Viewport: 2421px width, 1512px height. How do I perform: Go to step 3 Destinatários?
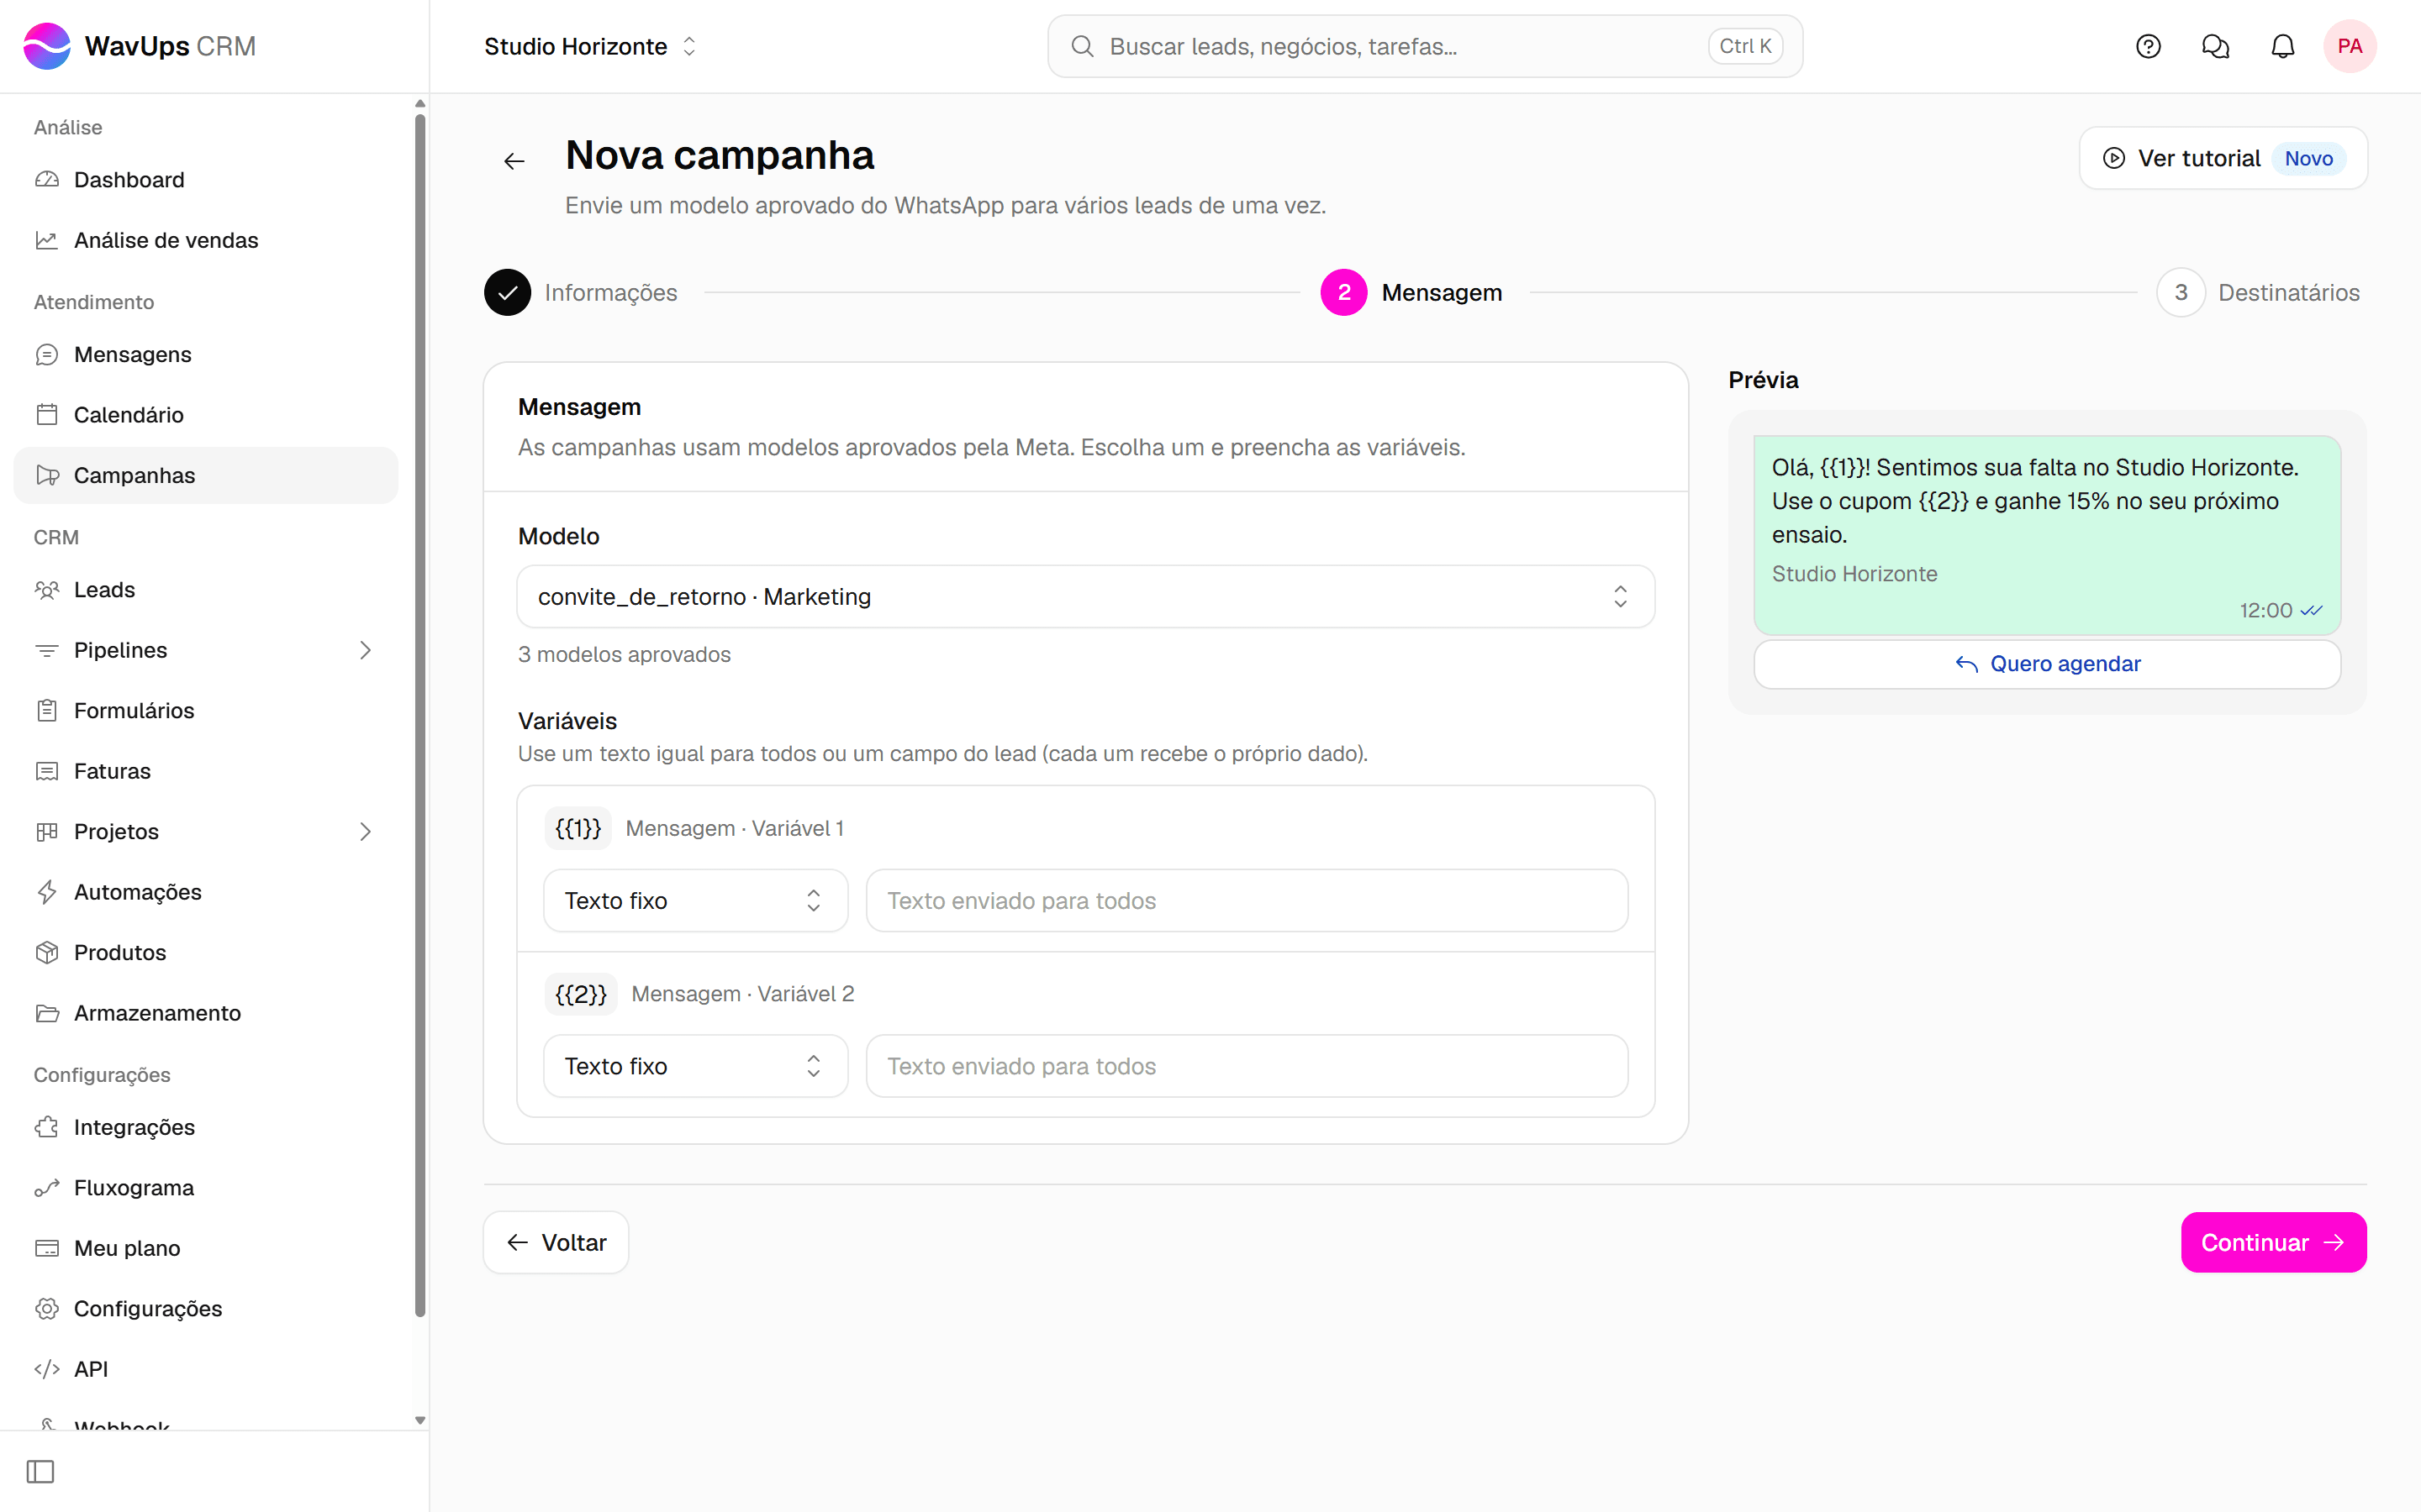(x=2259, y=292)
